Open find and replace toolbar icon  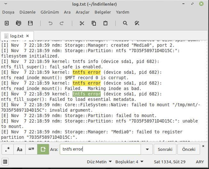point(137,23)
